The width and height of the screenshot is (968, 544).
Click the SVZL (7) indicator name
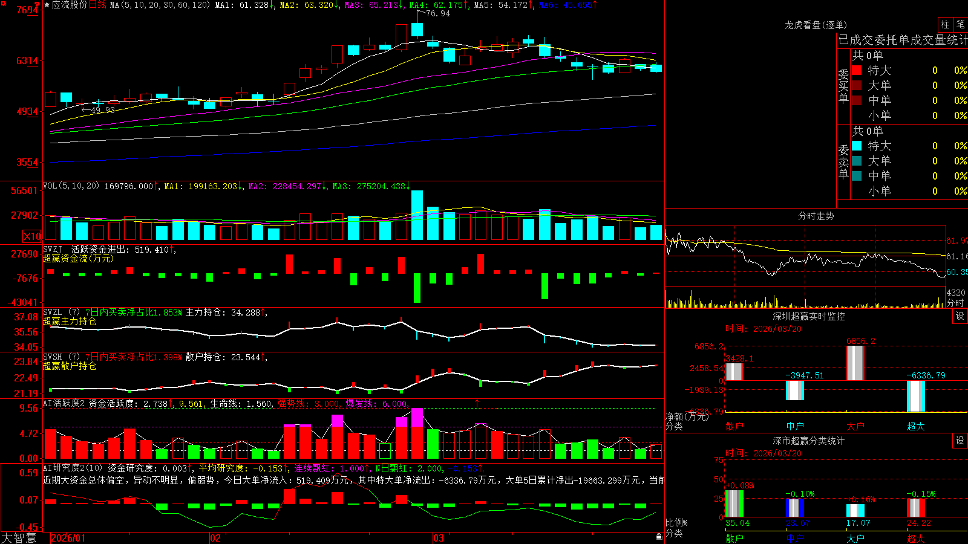[61, 312]
